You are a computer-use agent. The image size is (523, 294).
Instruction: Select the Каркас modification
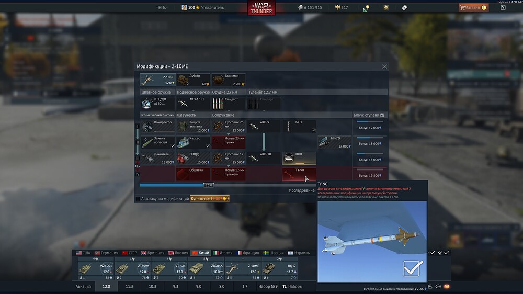point(193,142)
